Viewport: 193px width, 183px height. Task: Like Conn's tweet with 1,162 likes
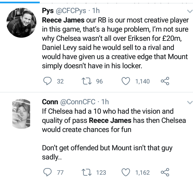click(126, 172)
